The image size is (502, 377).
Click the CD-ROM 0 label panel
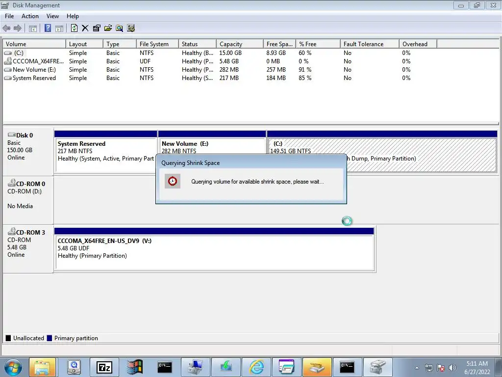tap(28, 200)
